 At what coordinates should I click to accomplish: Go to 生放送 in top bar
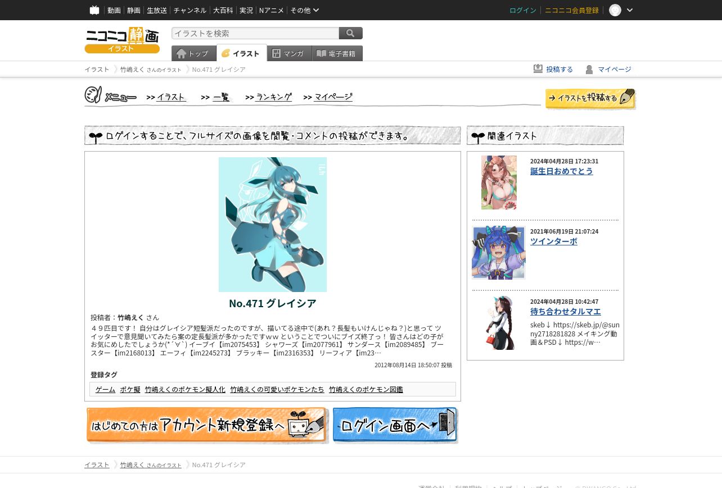pyautogui.click(x=157, y=10)
